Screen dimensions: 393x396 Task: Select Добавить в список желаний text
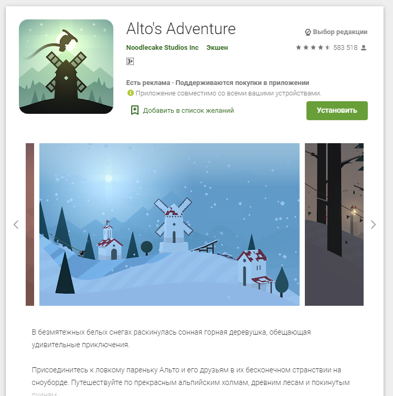click(x=188, y=110)
